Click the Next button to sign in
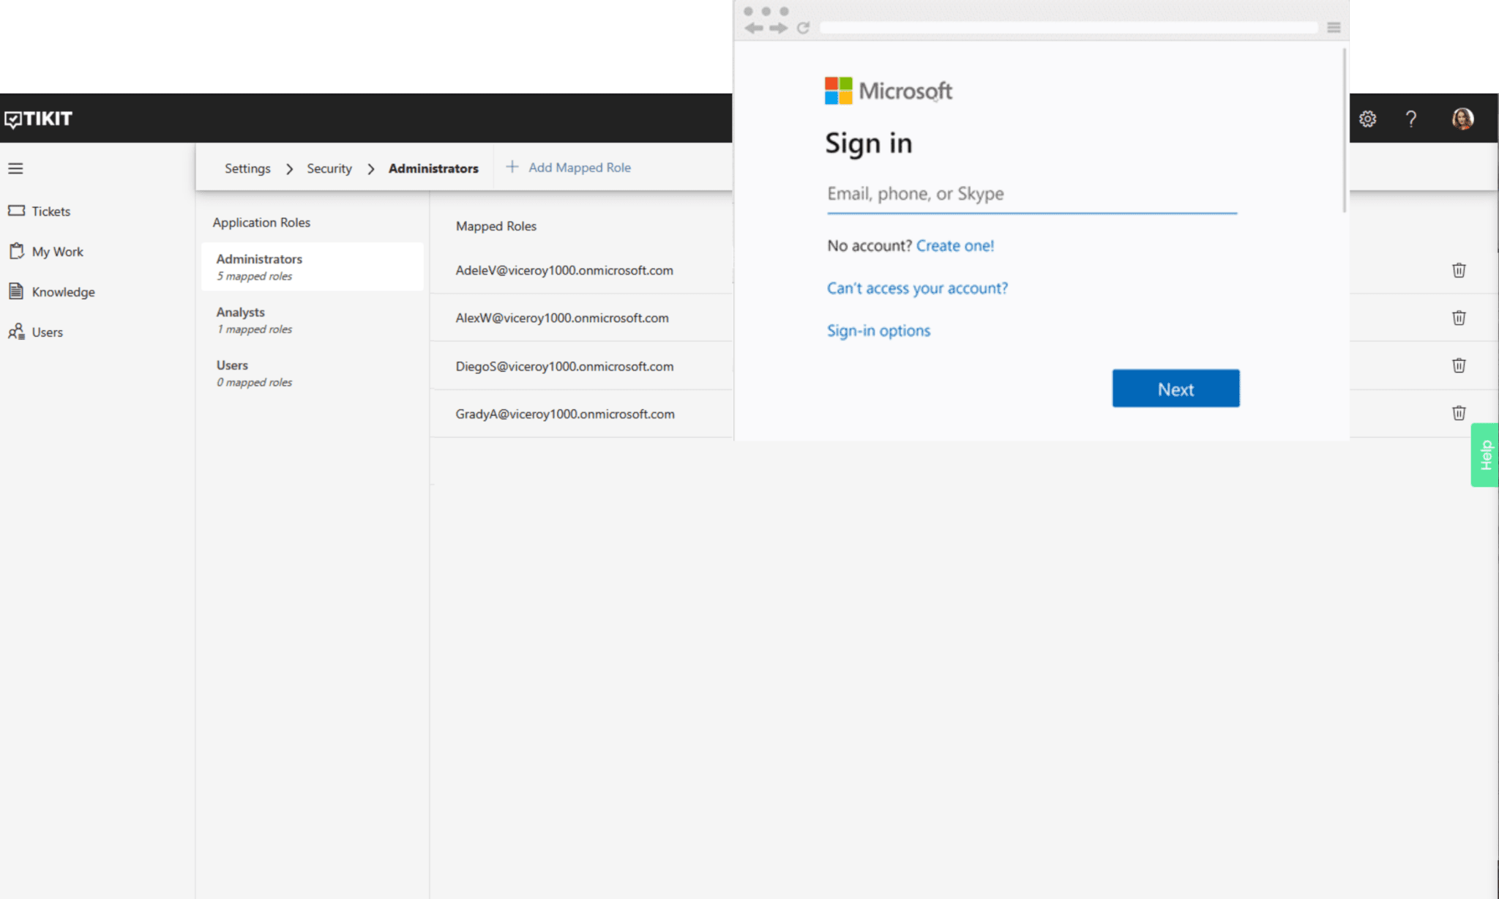 [1175, 388]
